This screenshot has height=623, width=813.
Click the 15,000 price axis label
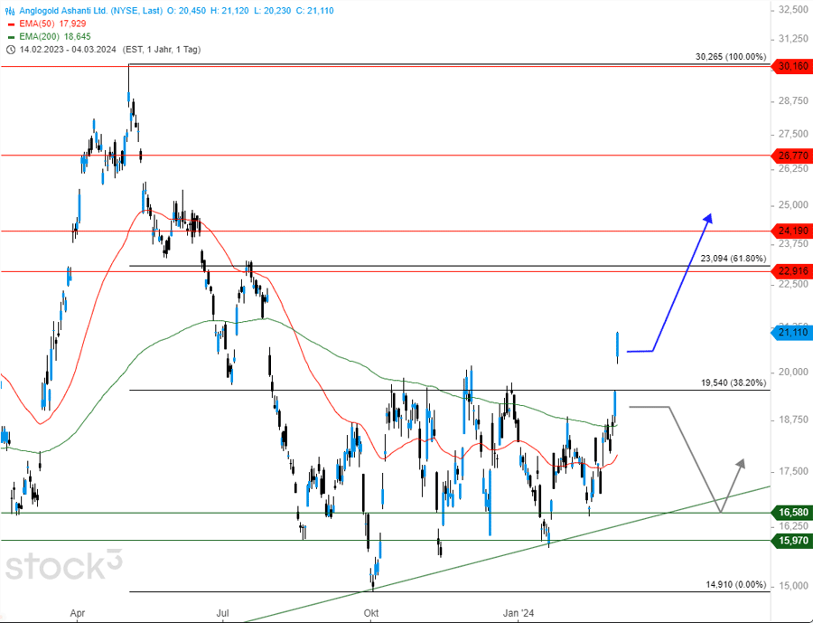793,586
